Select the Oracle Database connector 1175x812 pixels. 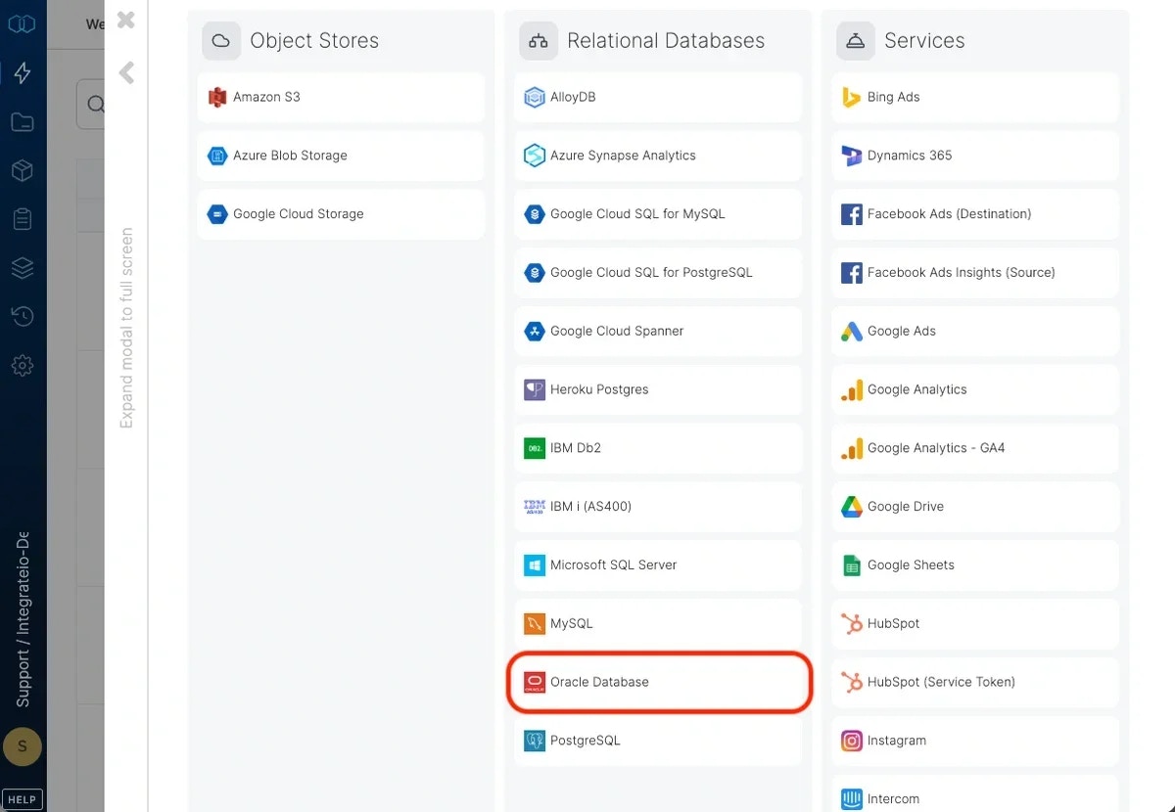click(x=658, y=682)
